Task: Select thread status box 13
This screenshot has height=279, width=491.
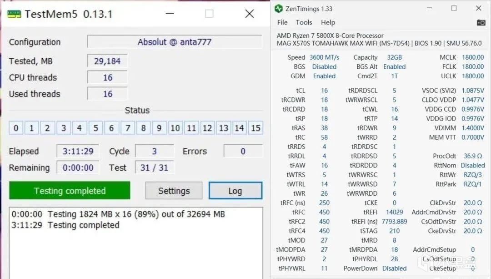Action: [223, 128]
